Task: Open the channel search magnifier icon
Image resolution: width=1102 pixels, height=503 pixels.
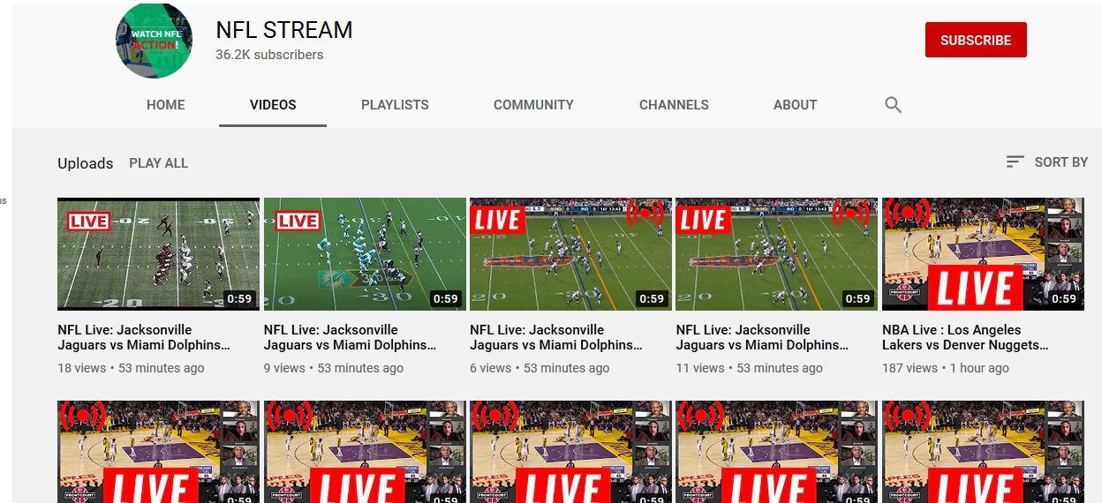Action: tap(893, 105)
